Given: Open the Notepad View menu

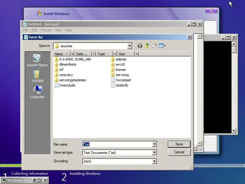Looking at the screenshot, I should tap(58, 30).
